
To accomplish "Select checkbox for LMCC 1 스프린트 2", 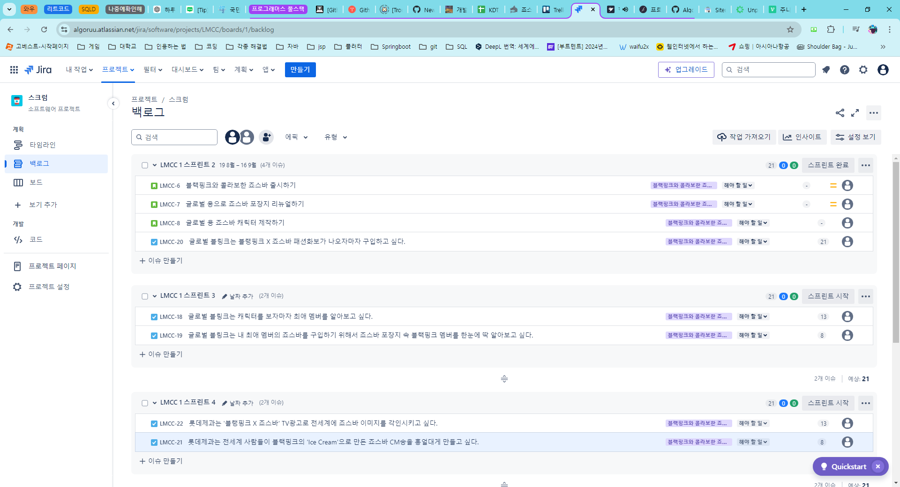I will [x=145, y=165].
